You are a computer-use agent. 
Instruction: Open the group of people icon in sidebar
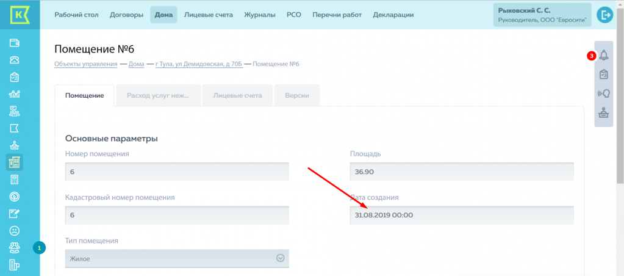(14, 247)
